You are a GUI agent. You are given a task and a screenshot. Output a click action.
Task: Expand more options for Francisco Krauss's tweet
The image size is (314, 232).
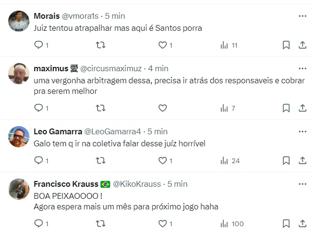click(302, 184)
